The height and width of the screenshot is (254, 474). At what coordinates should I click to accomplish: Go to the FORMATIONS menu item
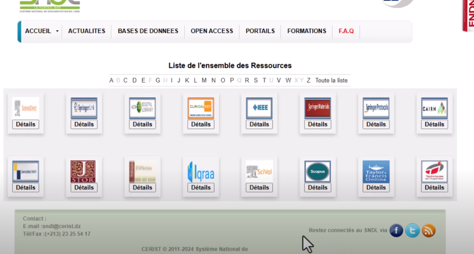(x=307, y=31)
